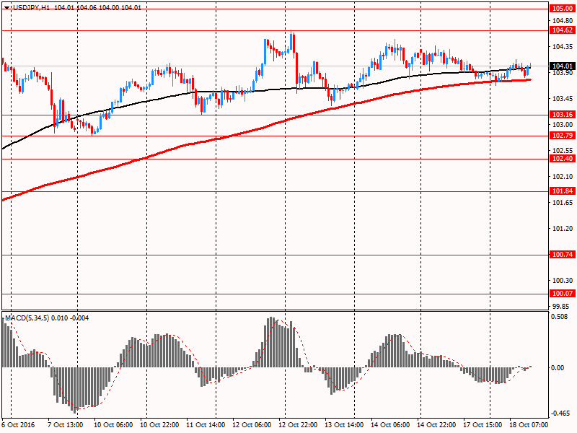Image resolution: width=577 pixels, height=433 pixels.
Task: Click the 14 Oct 06:00 time label
Action: 390,424
